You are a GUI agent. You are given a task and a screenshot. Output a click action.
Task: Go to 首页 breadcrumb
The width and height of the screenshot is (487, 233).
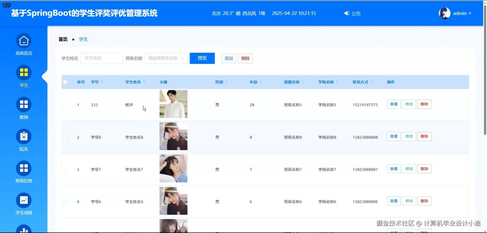pos(63,39)
